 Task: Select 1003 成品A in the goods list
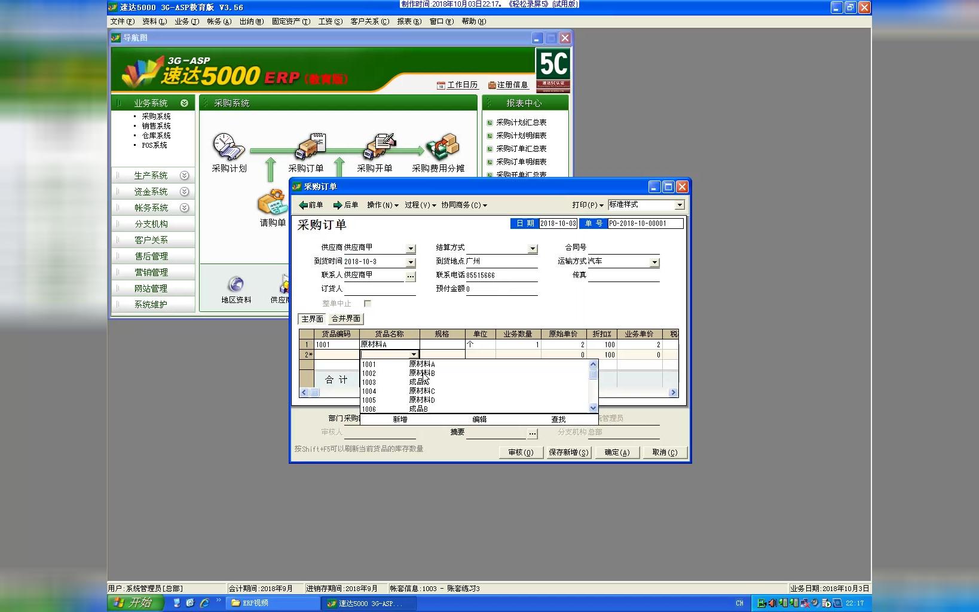[475, 382]
